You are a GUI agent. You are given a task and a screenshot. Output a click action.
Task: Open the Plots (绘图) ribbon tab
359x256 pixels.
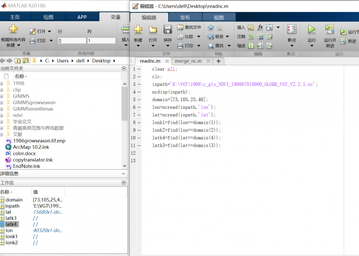[x=48, y=17]
